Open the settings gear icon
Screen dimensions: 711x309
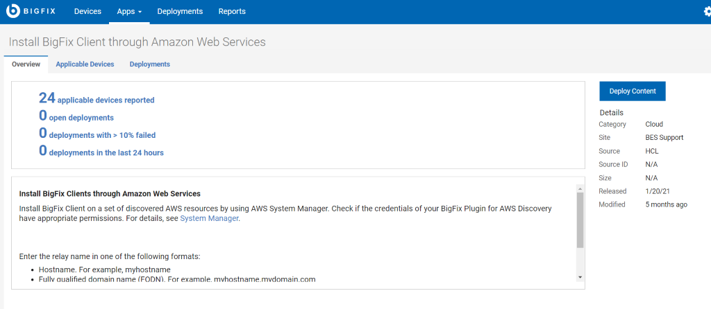(708, 12)
